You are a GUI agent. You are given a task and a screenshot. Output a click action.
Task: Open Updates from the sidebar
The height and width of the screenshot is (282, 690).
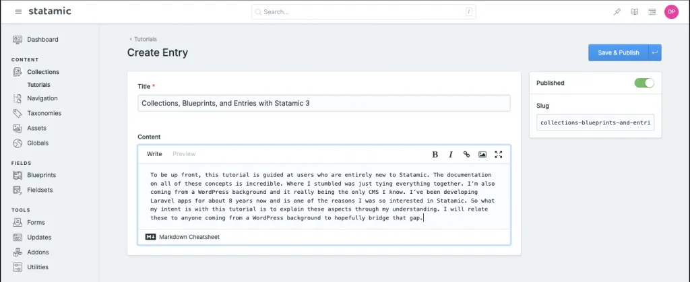[39, 238]
